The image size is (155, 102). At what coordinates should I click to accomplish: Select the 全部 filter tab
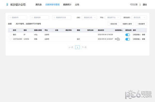[10, 24]
